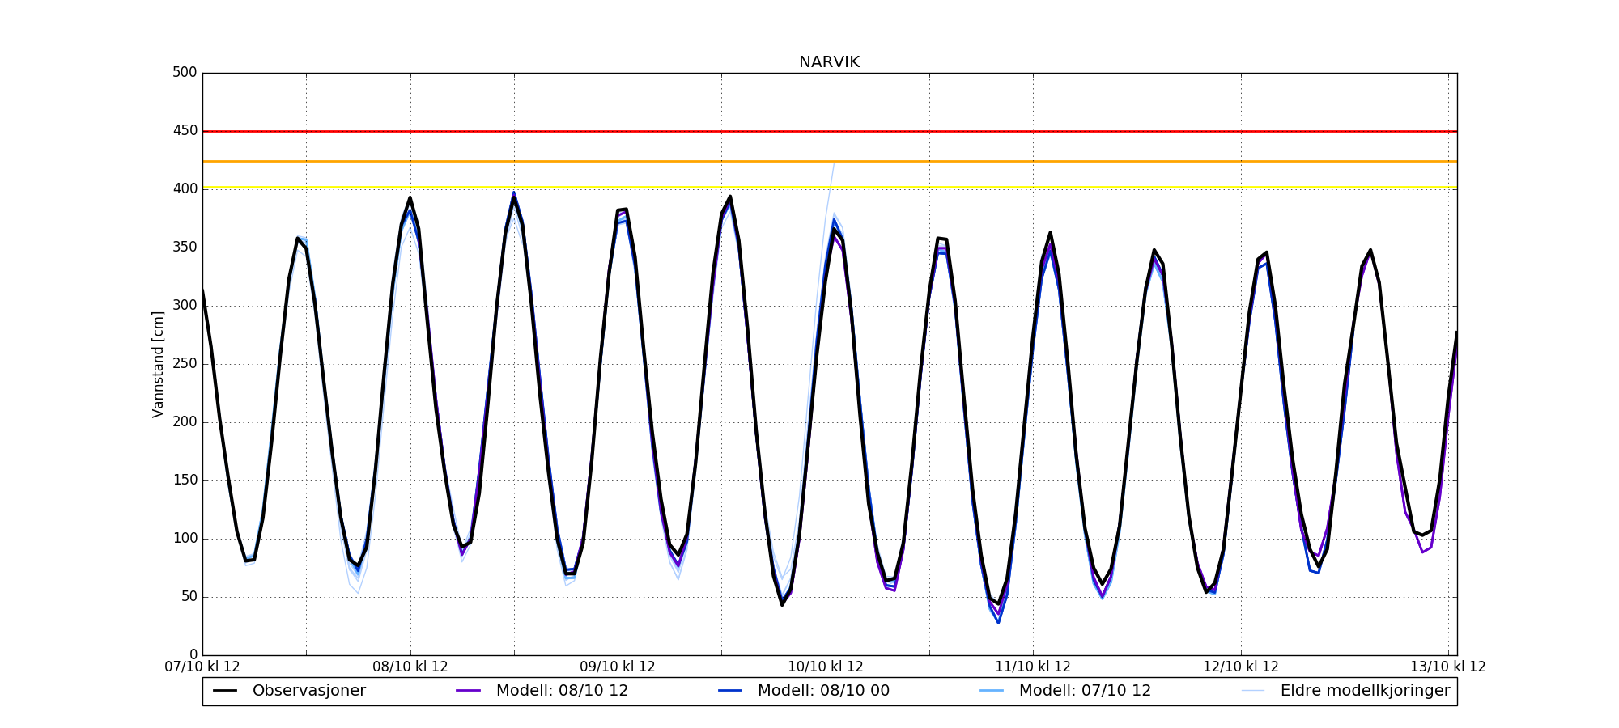Select the 'Modell: 08/10 12' legend label
This screenshot has height=728, width=1619.
click(x=562, y=691)
